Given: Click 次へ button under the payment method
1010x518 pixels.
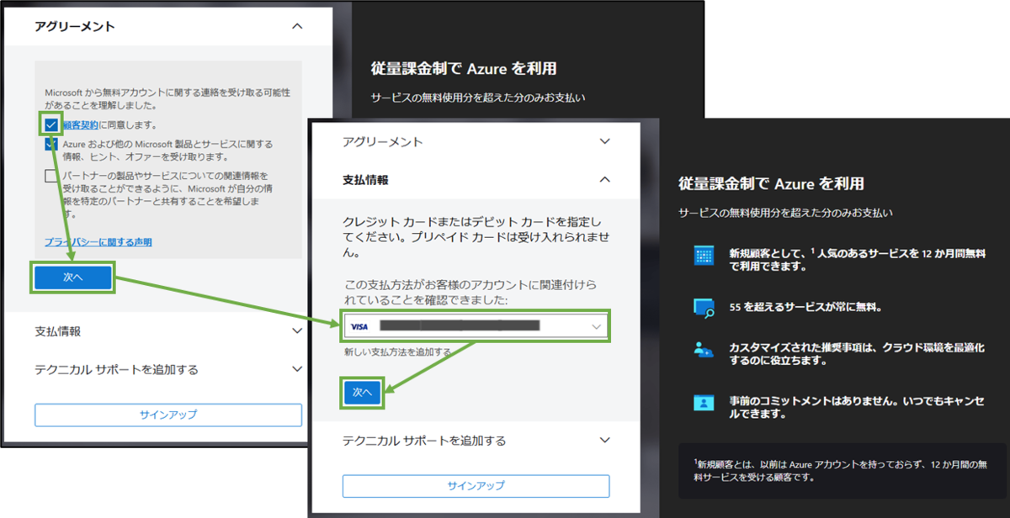Looking at the screenshot, I should pyautogui.click(x=362, y=393).
